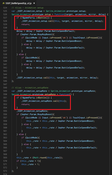Click '_SSEP_Animation_setup.call' on line 545
112x175 pixels.
pyautogui.click(x=33, y=78)
